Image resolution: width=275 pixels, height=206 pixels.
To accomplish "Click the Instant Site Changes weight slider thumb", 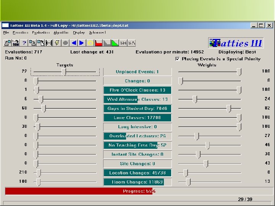I will 198,154.
